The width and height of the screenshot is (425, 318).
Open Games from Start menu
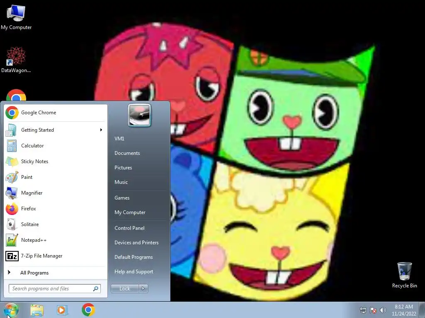[139, 198]
